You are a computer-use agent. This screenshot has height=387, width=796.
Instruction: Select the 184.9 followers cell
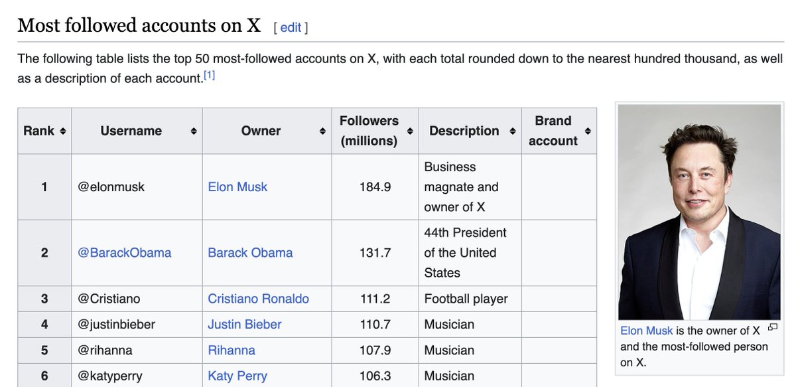(375, 187)
